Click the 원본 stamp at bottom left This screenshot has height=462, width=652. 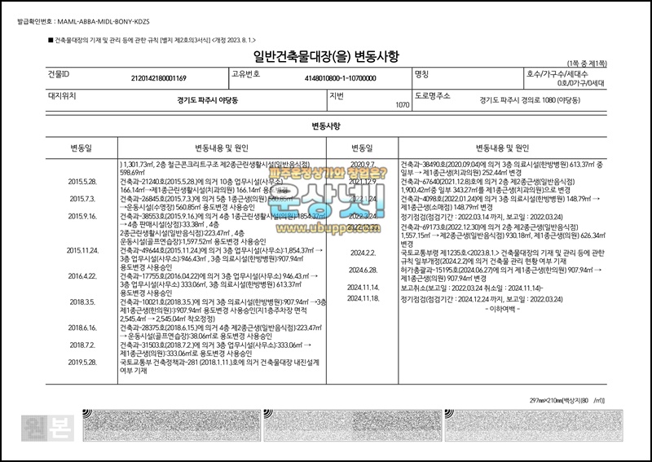(x=49, y=427)
